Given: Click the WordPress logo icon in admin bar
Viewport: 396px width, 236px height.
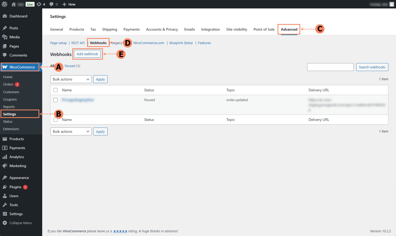Looking at the screenshot, I should click(4, 4).
